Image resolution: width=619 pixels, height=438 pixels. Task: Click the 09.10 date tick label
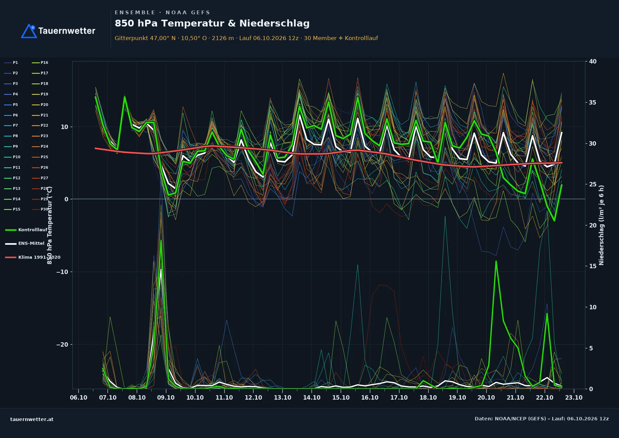pyautogui.click(x=166, y=398)
